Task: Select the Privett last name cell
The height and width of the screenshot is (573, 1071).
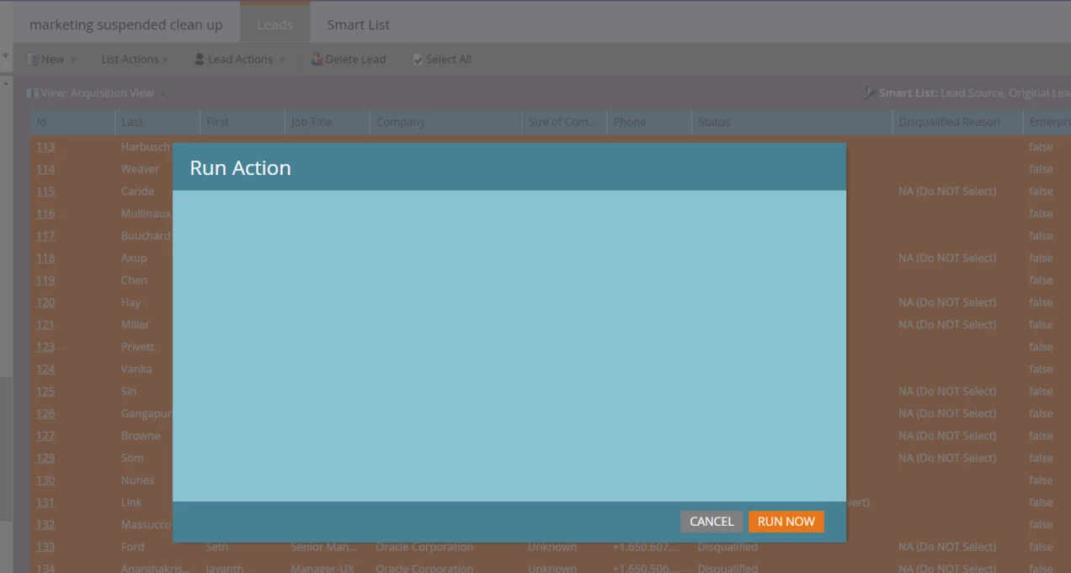Action: [137, 347]
